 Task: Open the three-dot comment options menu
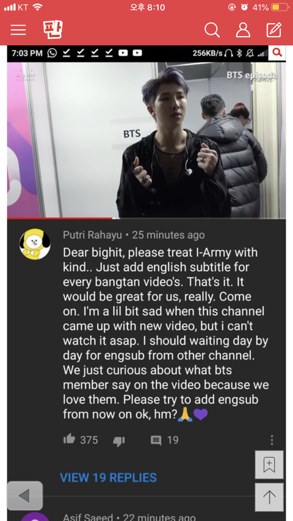272,440
